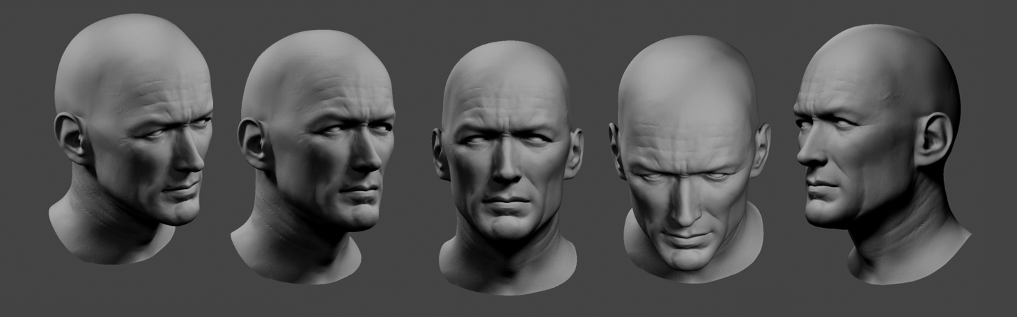
Task: Select the second three-quarter view head from left
Action: tap(313, 156)
